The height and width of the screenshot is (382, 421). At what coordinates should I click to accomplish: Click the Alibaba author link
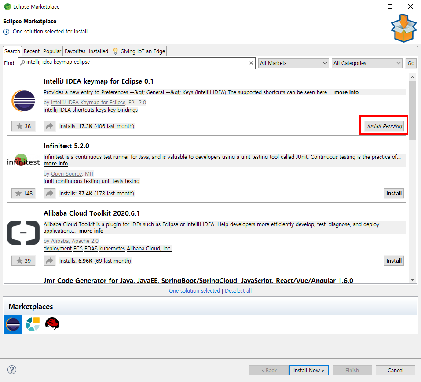click(60, 241)
